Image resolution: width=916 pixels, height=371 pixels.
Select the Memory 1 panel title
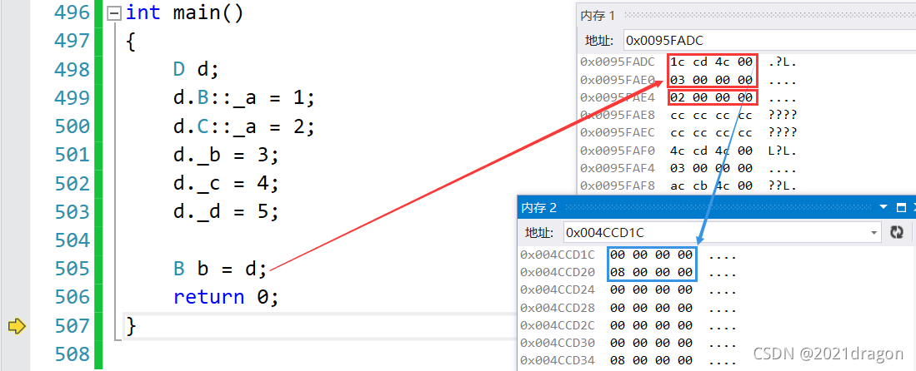pos(598,15)
